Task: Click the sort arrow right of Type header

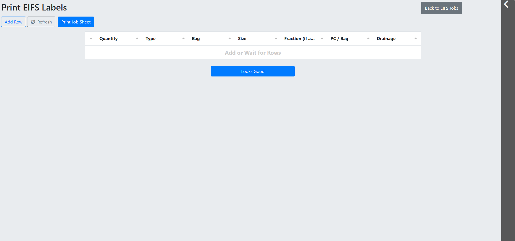Action: [183, 39]
